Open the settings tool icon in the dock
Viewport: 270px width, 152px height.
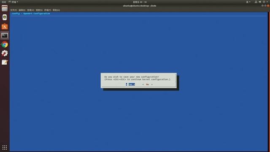5,53
